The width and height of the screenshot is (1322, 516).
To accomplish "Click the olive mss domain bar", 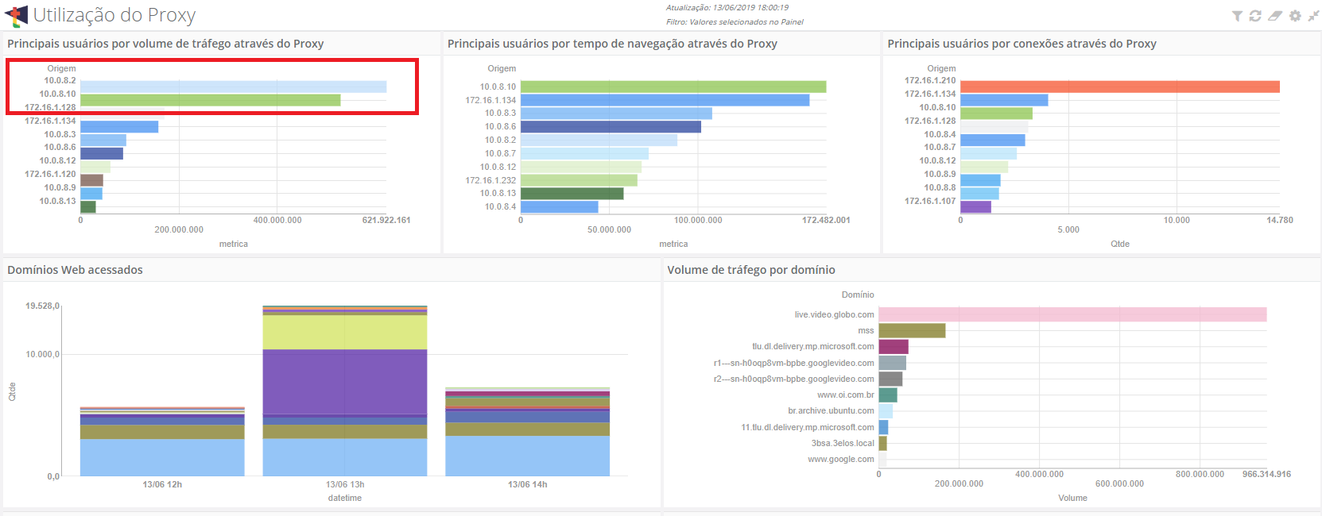I will click(912, 330).
